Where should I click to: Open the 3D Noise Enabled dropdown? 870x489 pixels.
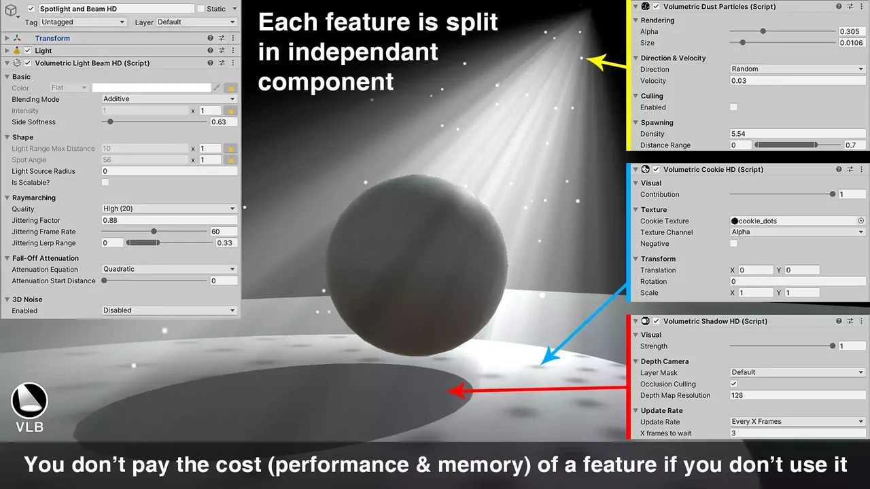coord(169,310)
